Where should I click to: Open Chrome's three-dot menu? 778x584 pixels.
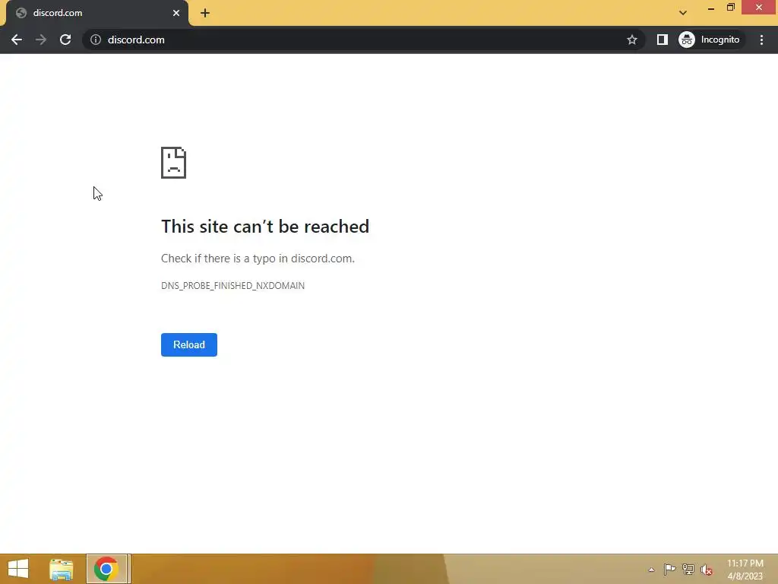[x=761, y=40]
